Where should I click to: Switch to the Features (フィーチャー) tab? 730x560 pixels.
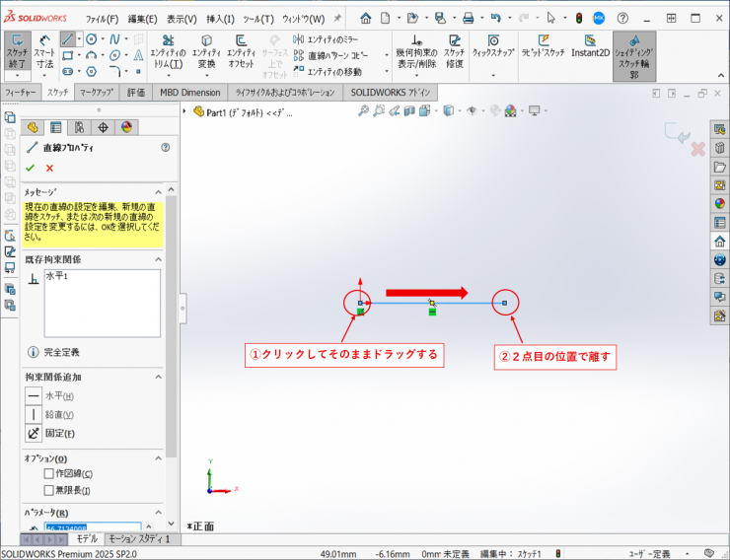coord(21,92)
